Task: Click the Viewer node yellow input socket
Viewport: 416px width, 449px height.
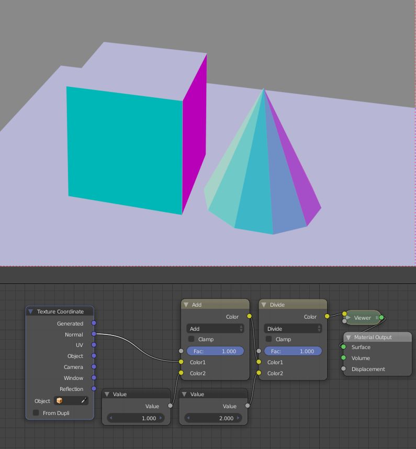Action: 344,314
